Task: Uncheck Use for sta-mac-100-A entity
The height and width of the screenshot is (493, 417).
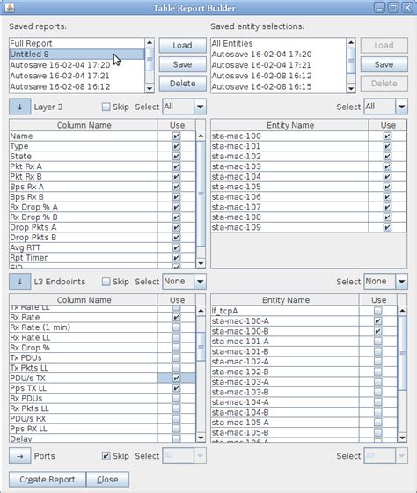Action: pos(378,321)
